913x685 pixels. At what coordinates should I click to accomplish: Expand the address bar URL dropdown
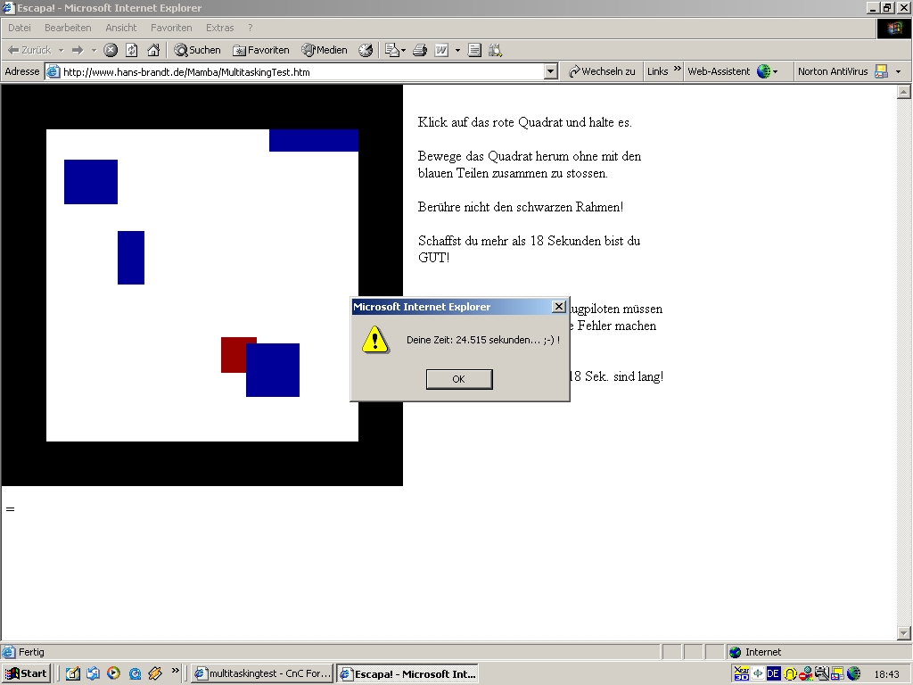click(x=550, y=71)
